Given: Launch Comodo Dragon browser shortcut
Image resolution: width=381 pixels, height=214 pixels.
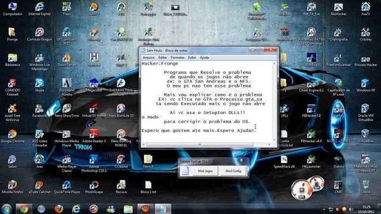Looking at the screenshot, I should (40, 34).
